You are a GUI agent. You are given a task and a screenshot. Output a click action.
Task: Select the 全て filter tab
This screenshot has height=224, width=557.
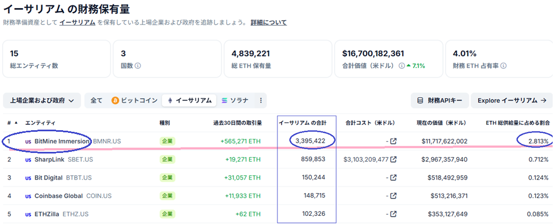coord(96,100)
